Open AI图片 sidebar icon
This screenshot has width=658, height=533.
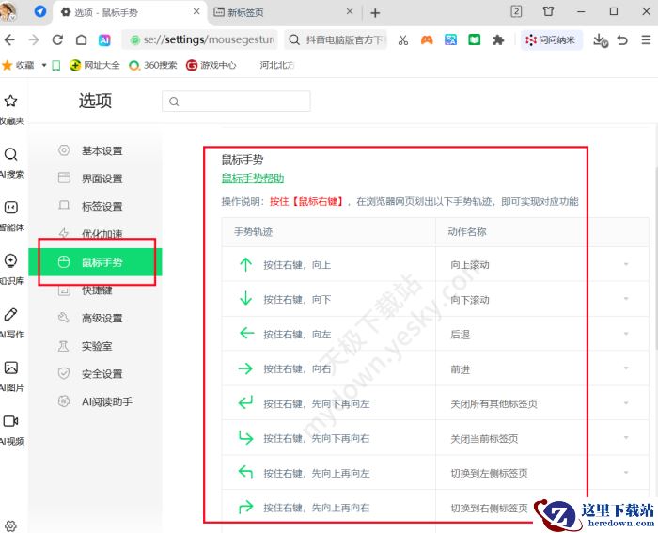[11, 375]
